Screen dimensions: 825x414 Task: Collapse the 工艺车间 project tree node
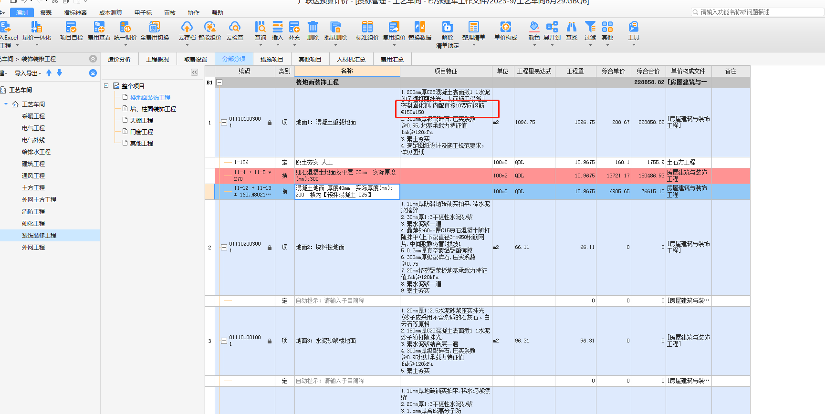click(x=6, y=104)
